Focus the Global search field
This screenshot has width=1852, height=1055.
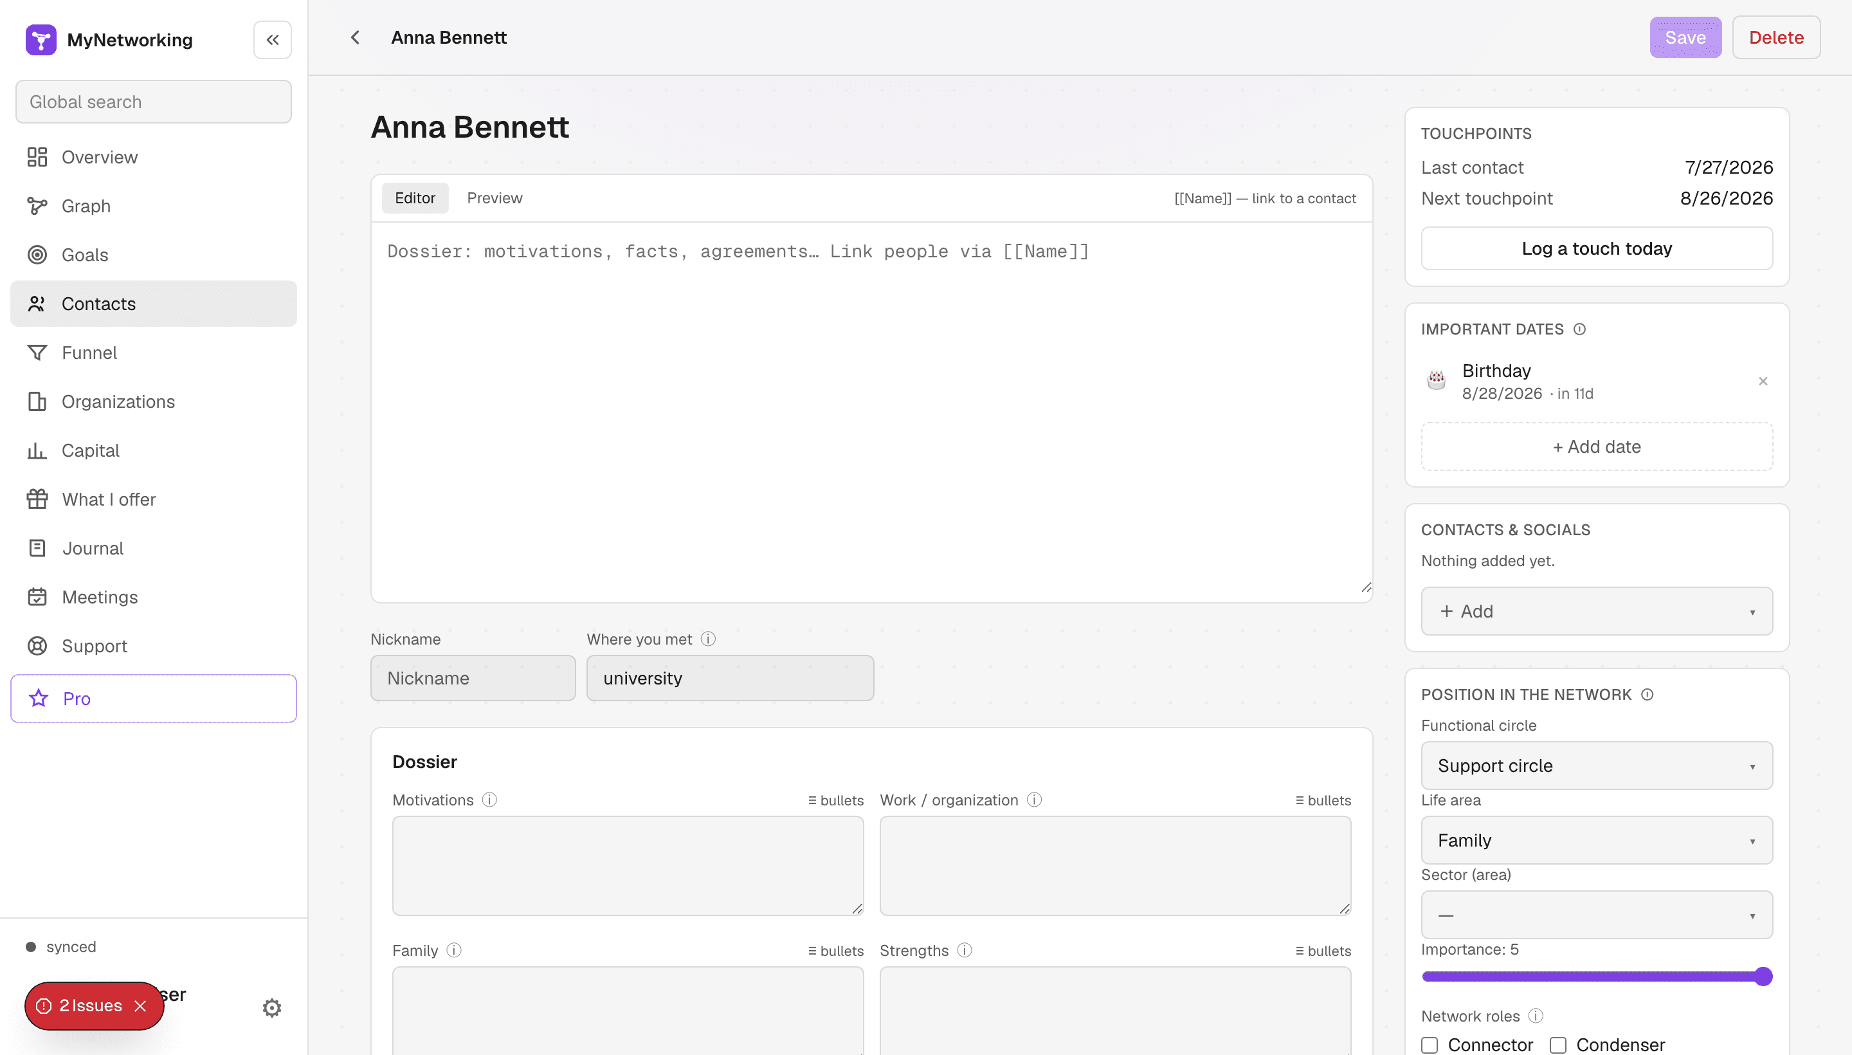tap(154, 102)
